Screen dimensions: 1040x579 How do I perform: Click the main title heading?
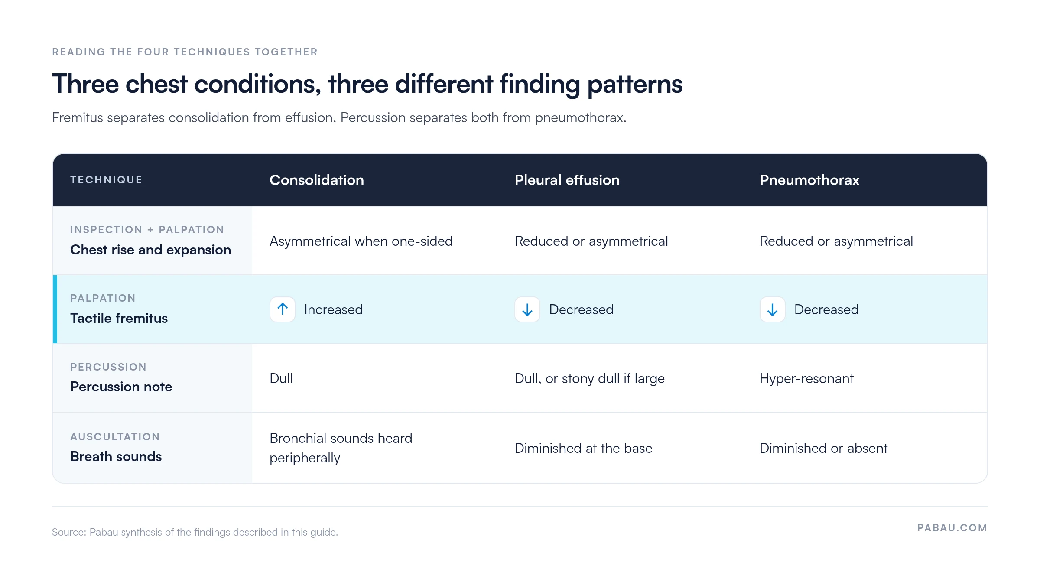(x=367, y=84)
